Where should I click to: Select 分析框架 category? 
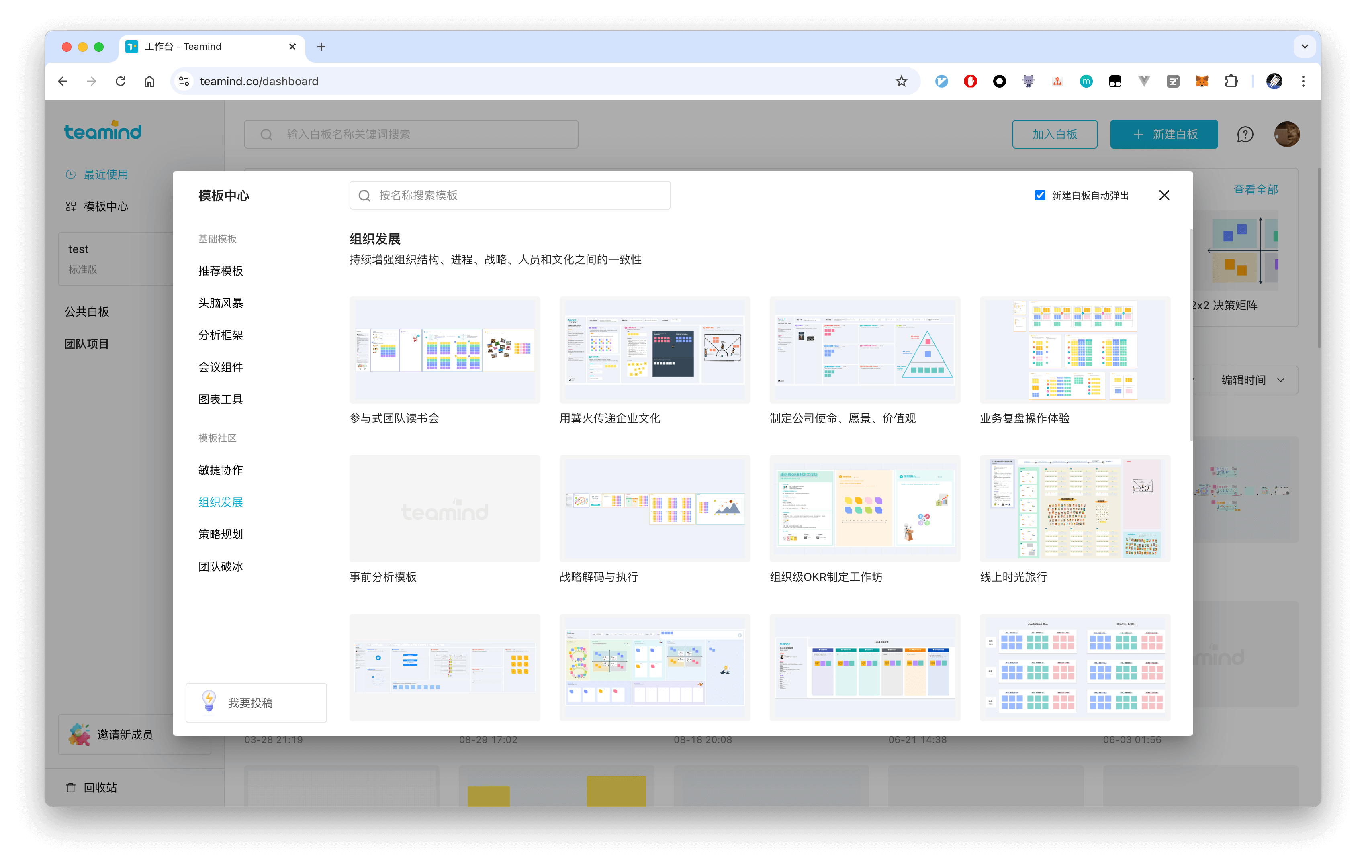pos(221,335)
